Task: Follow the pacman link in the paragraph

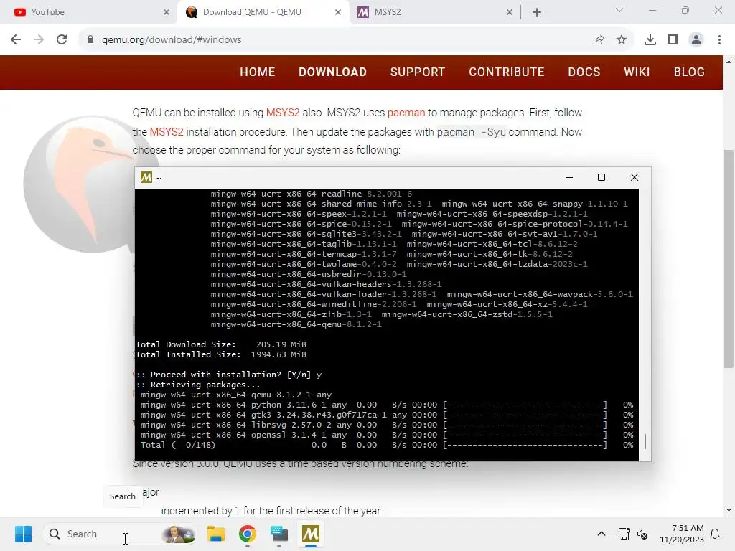Action: pyautogui.click(x=406, y=113)
